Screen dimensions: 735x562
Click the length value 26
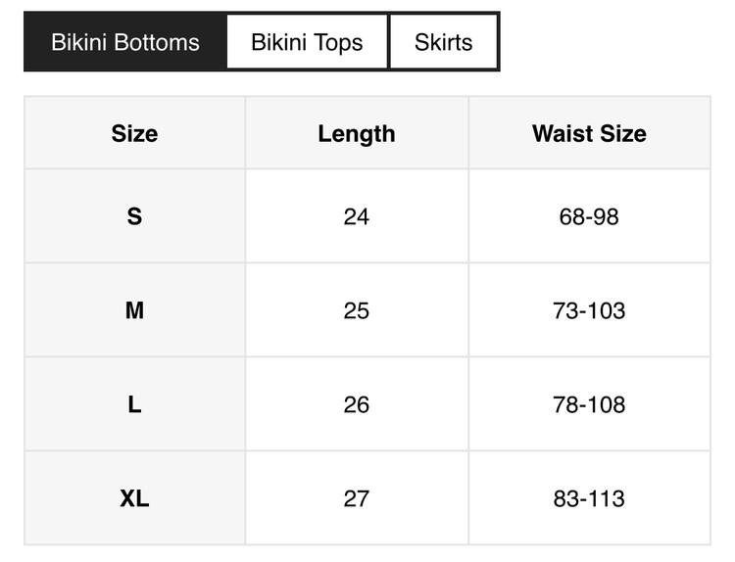pos(357,404)
